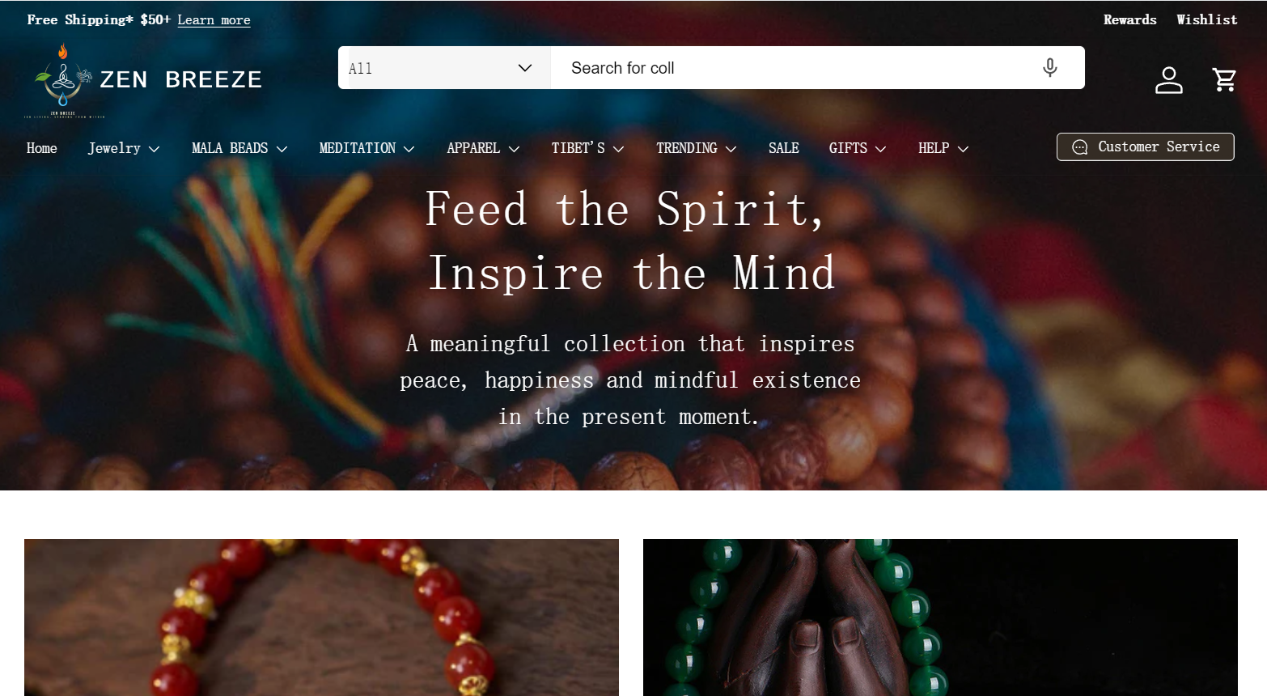Open the TIBET'S dropdown menu
The width and height of the screenshot is (1267, 696).
[x=587, y=148]
